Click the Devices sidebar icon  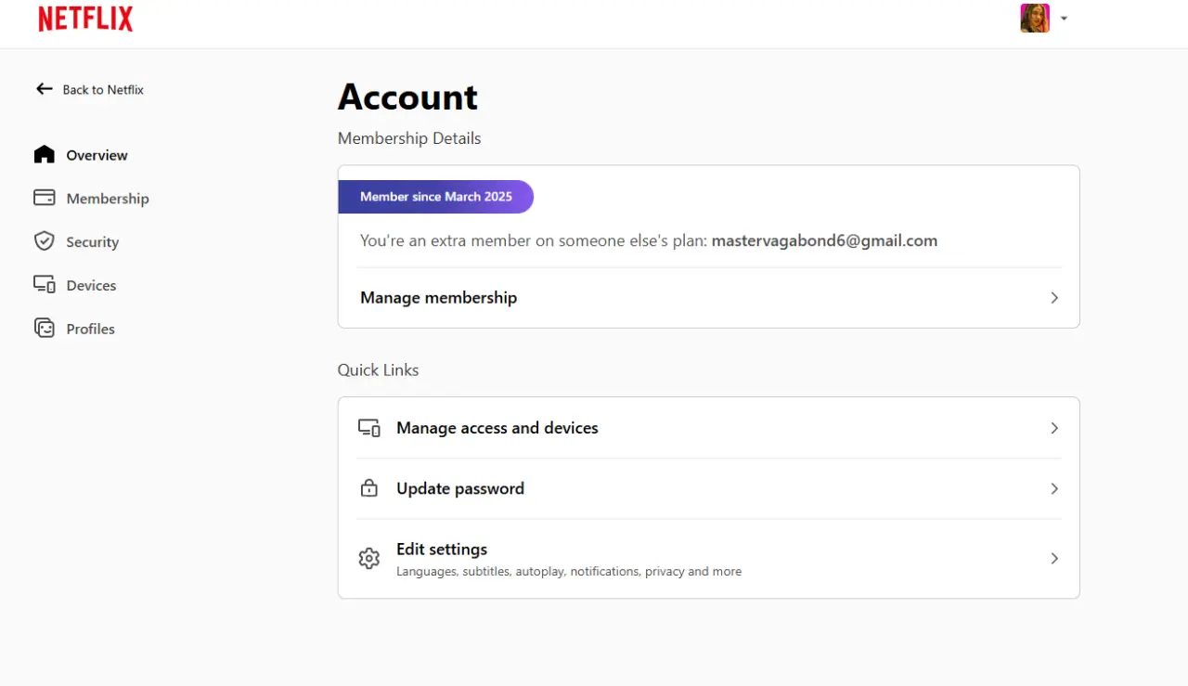45,285
